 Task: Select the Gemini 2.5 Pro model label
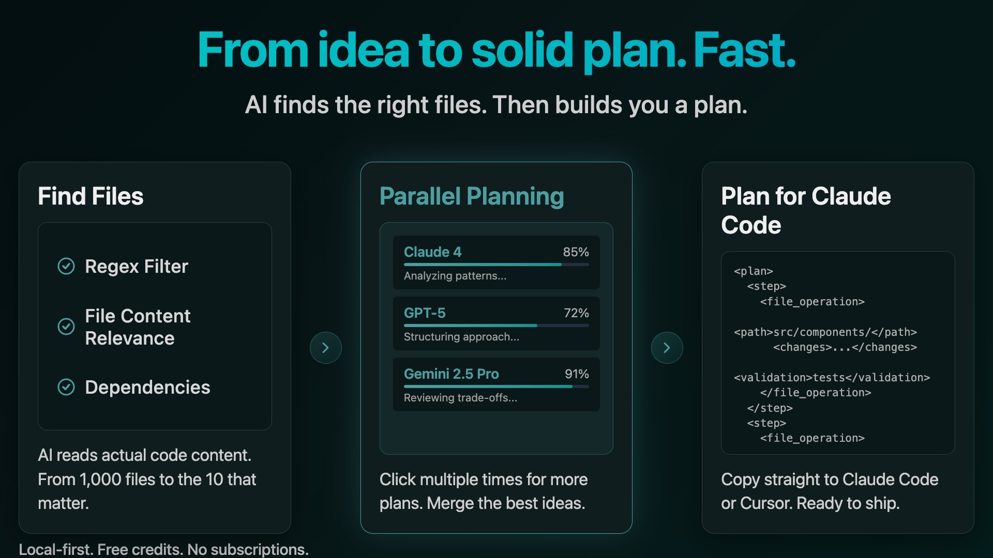(452, 374)
